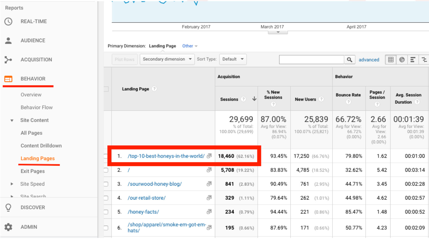
Task: Focus the table search input field
Action: click(311, 60)
